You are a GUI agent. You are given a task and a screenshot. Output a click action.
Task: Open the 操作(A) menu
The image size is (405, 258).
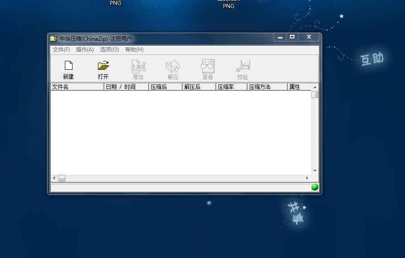[x=85, y=50]
